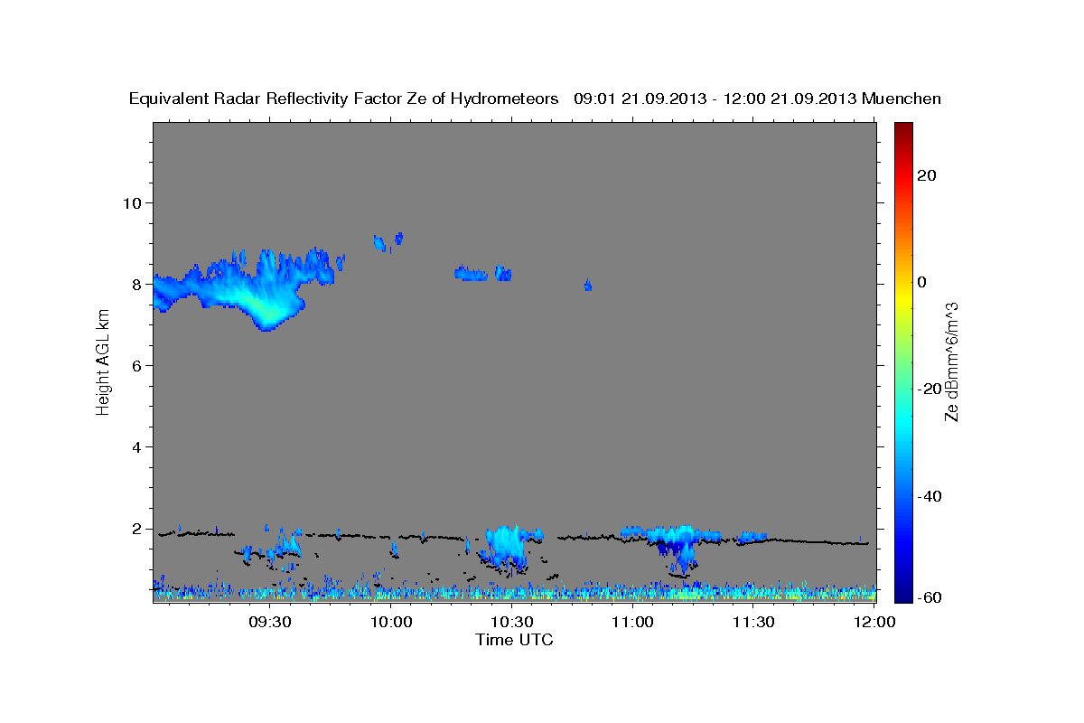This screenshot has width=1084, height=723.
Task: Click the tiny isolated echo near 8 km before 11:00
Action: tap(588, 285)
